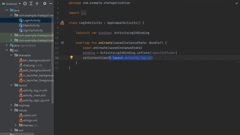Click the SignUpActivity Kotlin class icon
Viewport: 240px width, 135px height.
(x=21, y=30)
